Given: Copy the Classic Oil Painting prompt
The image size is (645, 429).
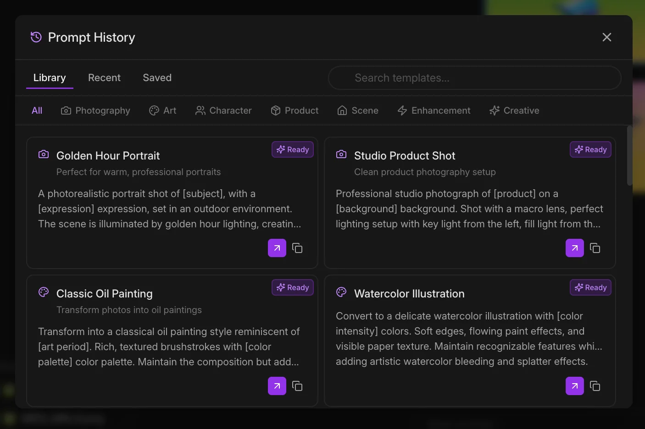Looking at the screenshot, I should (x=297, y=386).
